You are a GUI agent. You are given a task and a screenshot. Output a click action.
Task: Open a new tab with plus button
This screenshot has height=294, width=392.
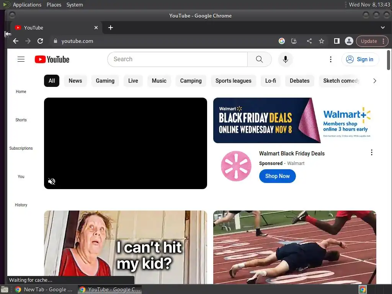pyautogui.click(x=111, y=28)
